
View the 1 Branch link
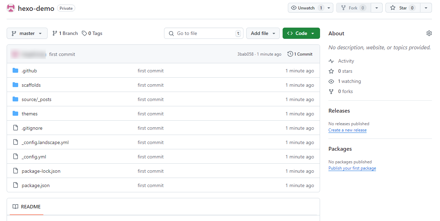65,33
